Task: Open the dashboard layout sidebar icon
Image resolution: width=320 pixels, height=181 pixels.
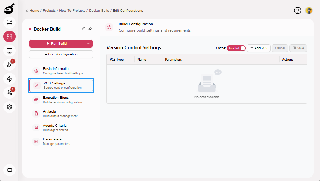Action: tap(10, 23)
